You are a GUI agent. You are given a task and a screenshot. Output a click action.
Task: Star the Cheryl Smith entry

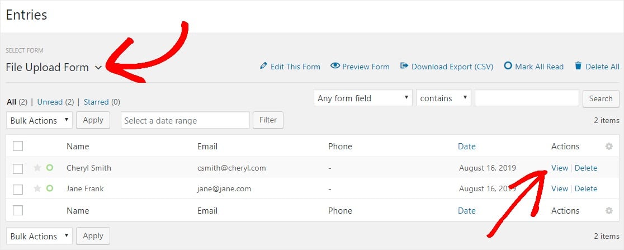(x=37, y=168)
